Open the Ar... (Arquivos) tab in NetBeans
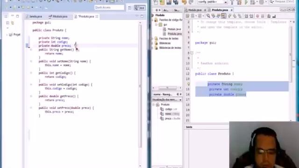 pyautogui.click(x=166, y=10)
